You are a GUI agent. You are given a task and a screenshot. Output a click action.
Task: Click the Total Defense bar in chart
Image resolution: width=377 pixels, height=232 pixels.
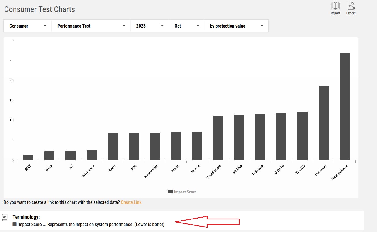[345, 106]
